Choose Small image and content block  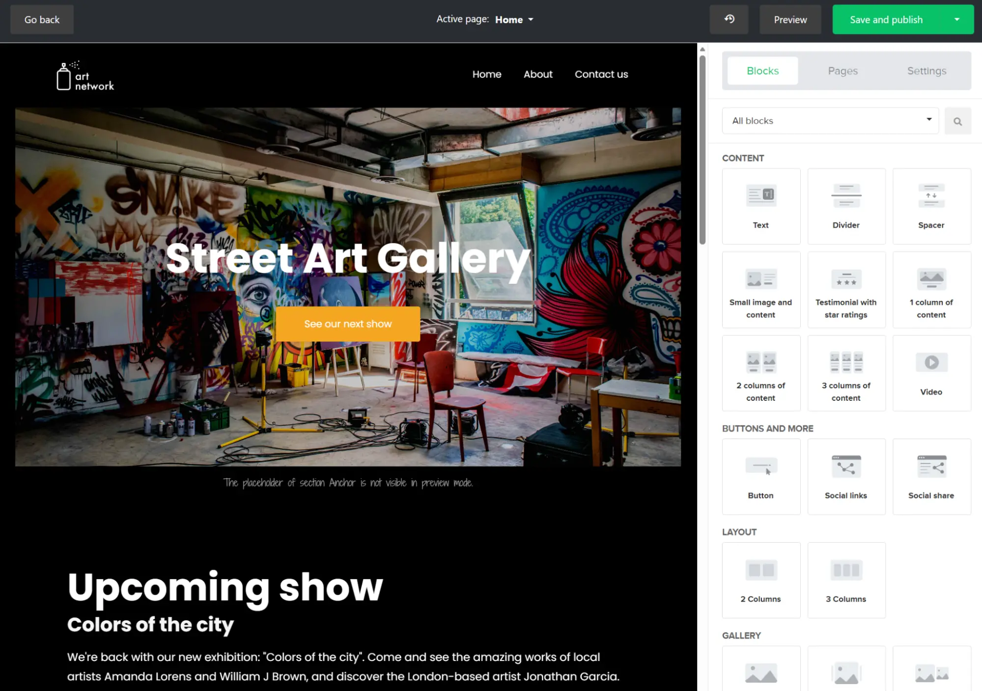point(761,290)
